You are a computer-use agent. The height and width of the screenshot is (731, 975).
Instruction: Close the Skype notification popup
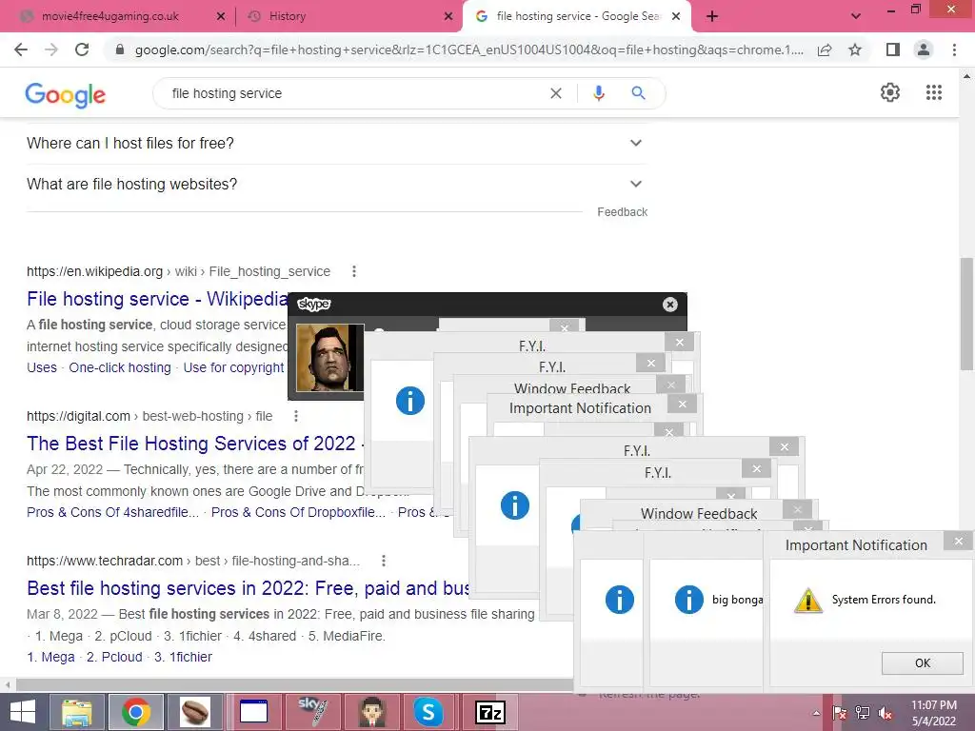[x=669, y=304]
